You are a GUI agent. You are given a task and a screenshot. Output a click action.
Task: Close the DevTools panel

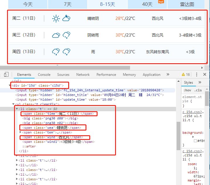(205, 74)
